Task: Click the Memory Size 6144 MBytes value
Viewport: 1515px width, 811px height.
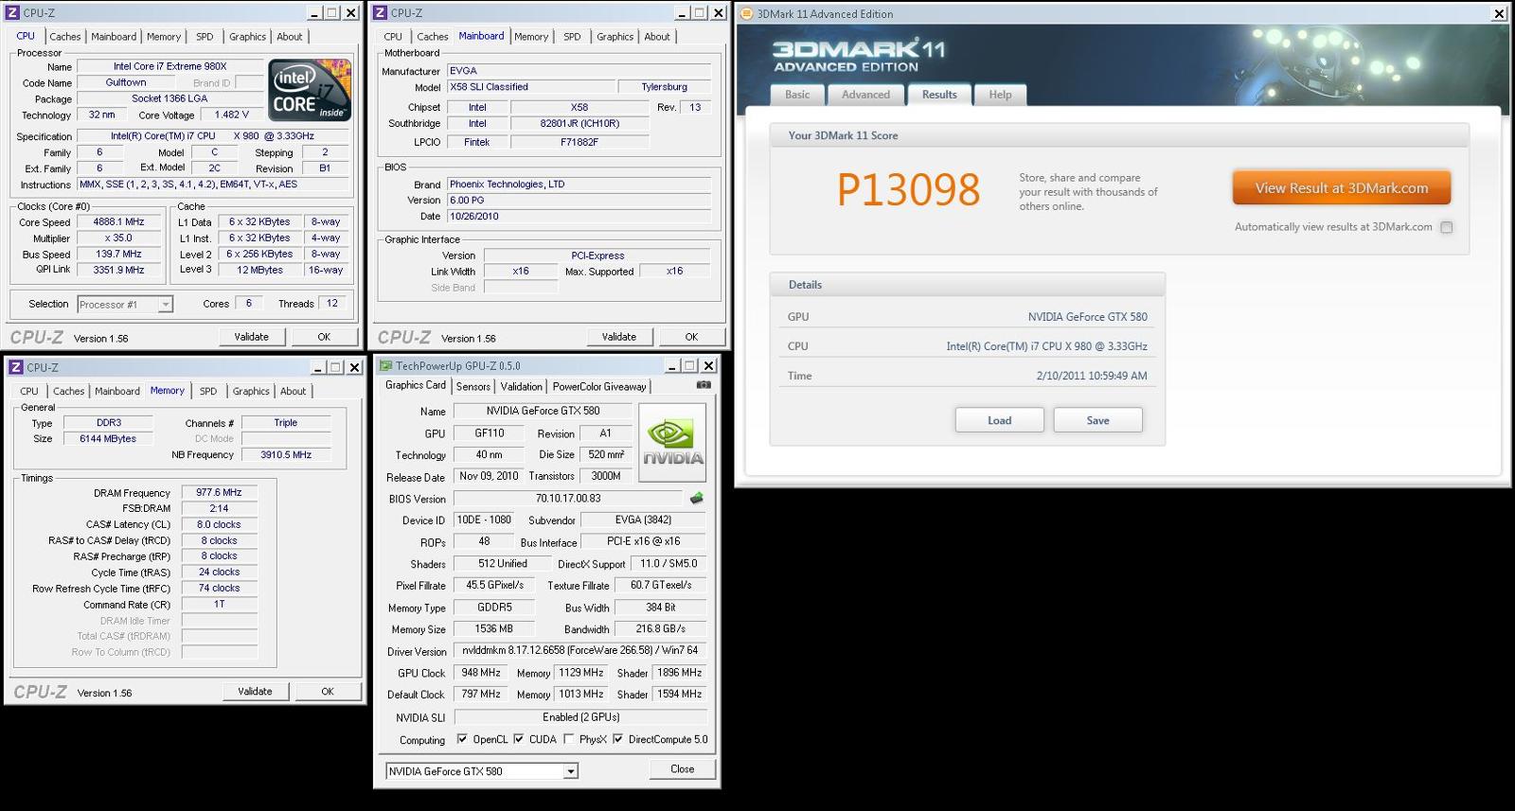Action: click(x=108, y=439)
